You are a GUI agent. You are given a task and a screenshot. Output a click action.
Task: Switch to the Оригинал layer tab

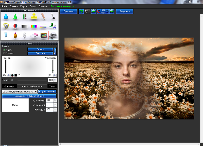(x=9, y=86)
